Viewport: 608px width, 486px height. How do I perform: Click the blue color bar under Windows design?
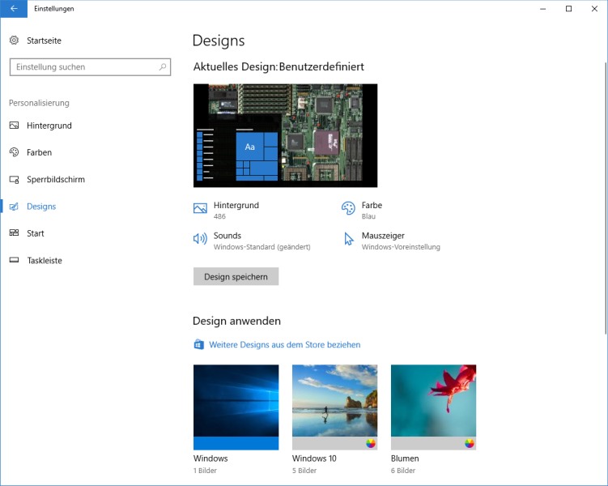coord(236,443)
